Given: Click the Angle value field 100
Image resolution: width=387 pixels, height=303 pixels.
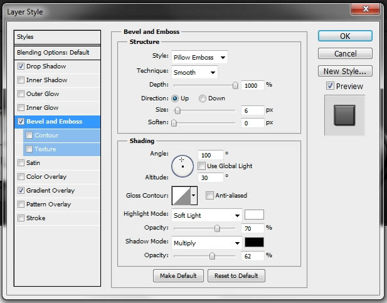Looking at the screenshot, I should [211, 155].
